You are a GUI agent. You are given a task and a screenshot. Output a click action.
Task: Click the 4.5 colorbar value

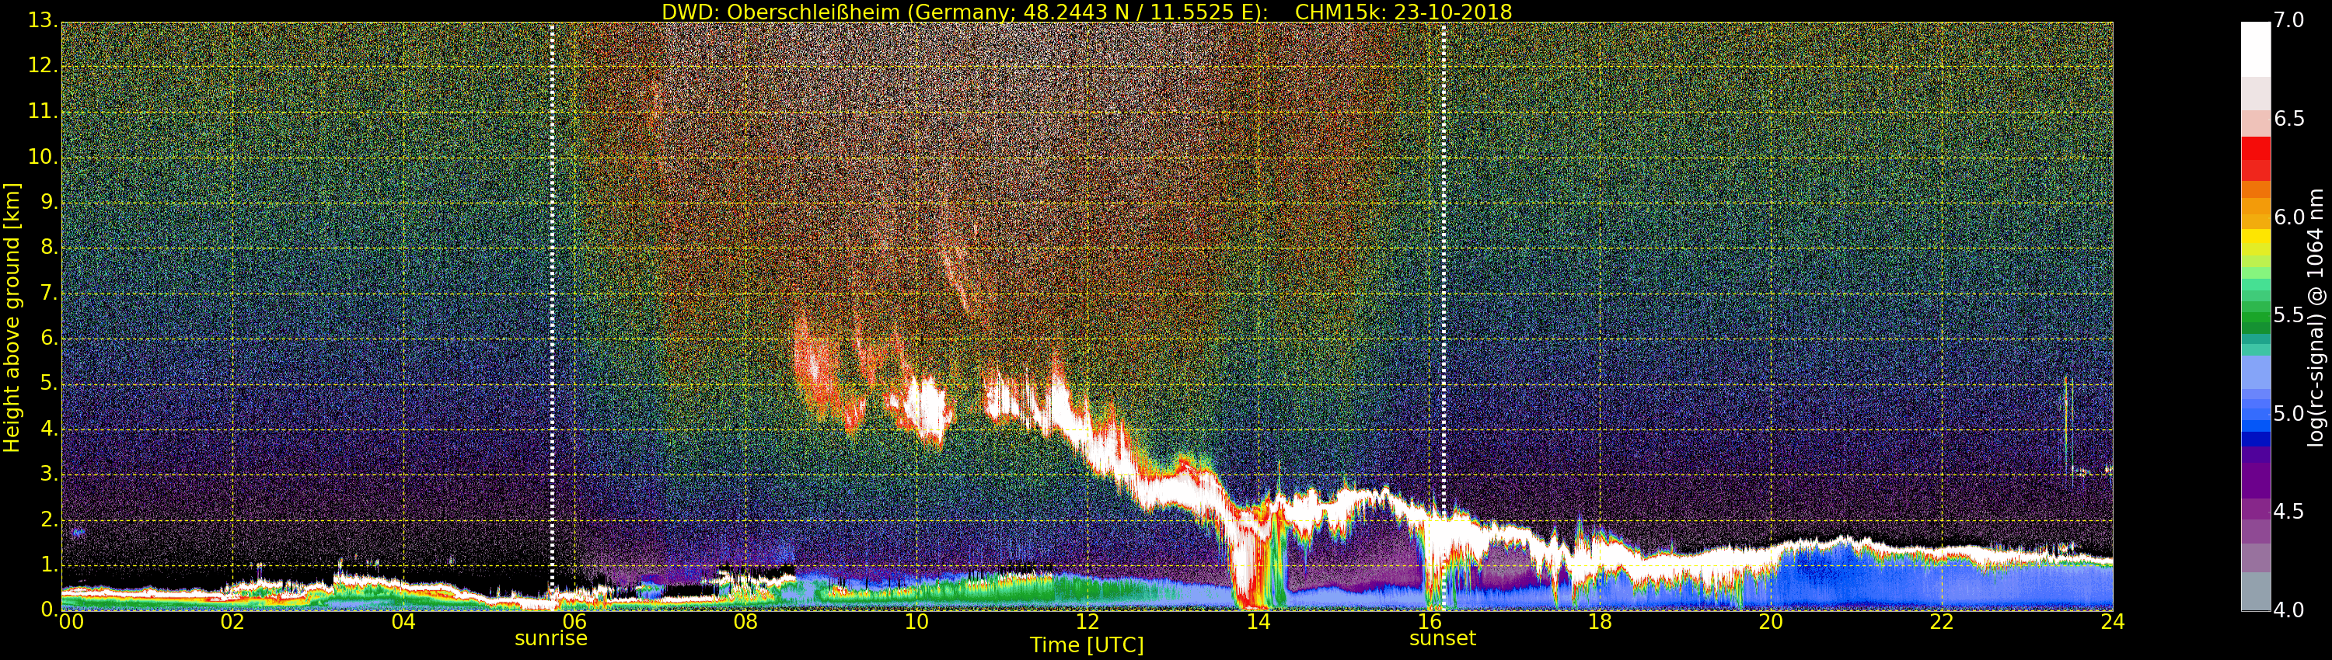[x=2289, y=512]
